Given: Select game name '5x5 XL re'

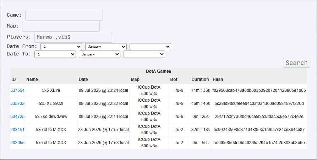Looking at the screenshot, I should click(x=51, y=90).
